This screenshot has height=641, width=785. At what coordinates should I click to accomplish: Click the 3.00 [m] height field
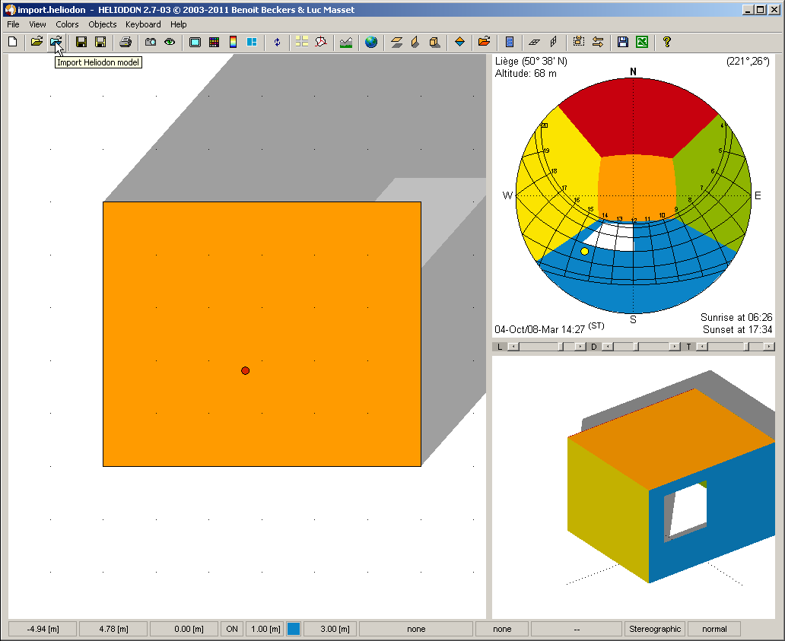[330, 629]
